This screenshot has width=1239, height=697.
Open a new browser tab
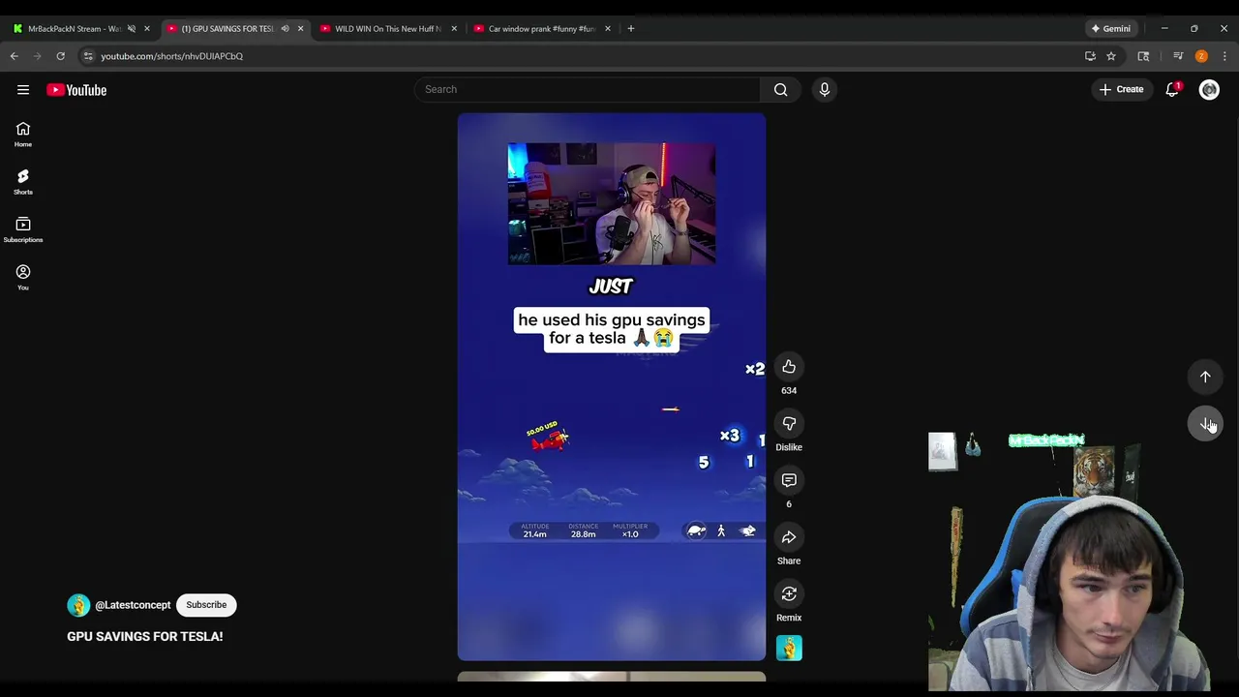click(630, 29)
